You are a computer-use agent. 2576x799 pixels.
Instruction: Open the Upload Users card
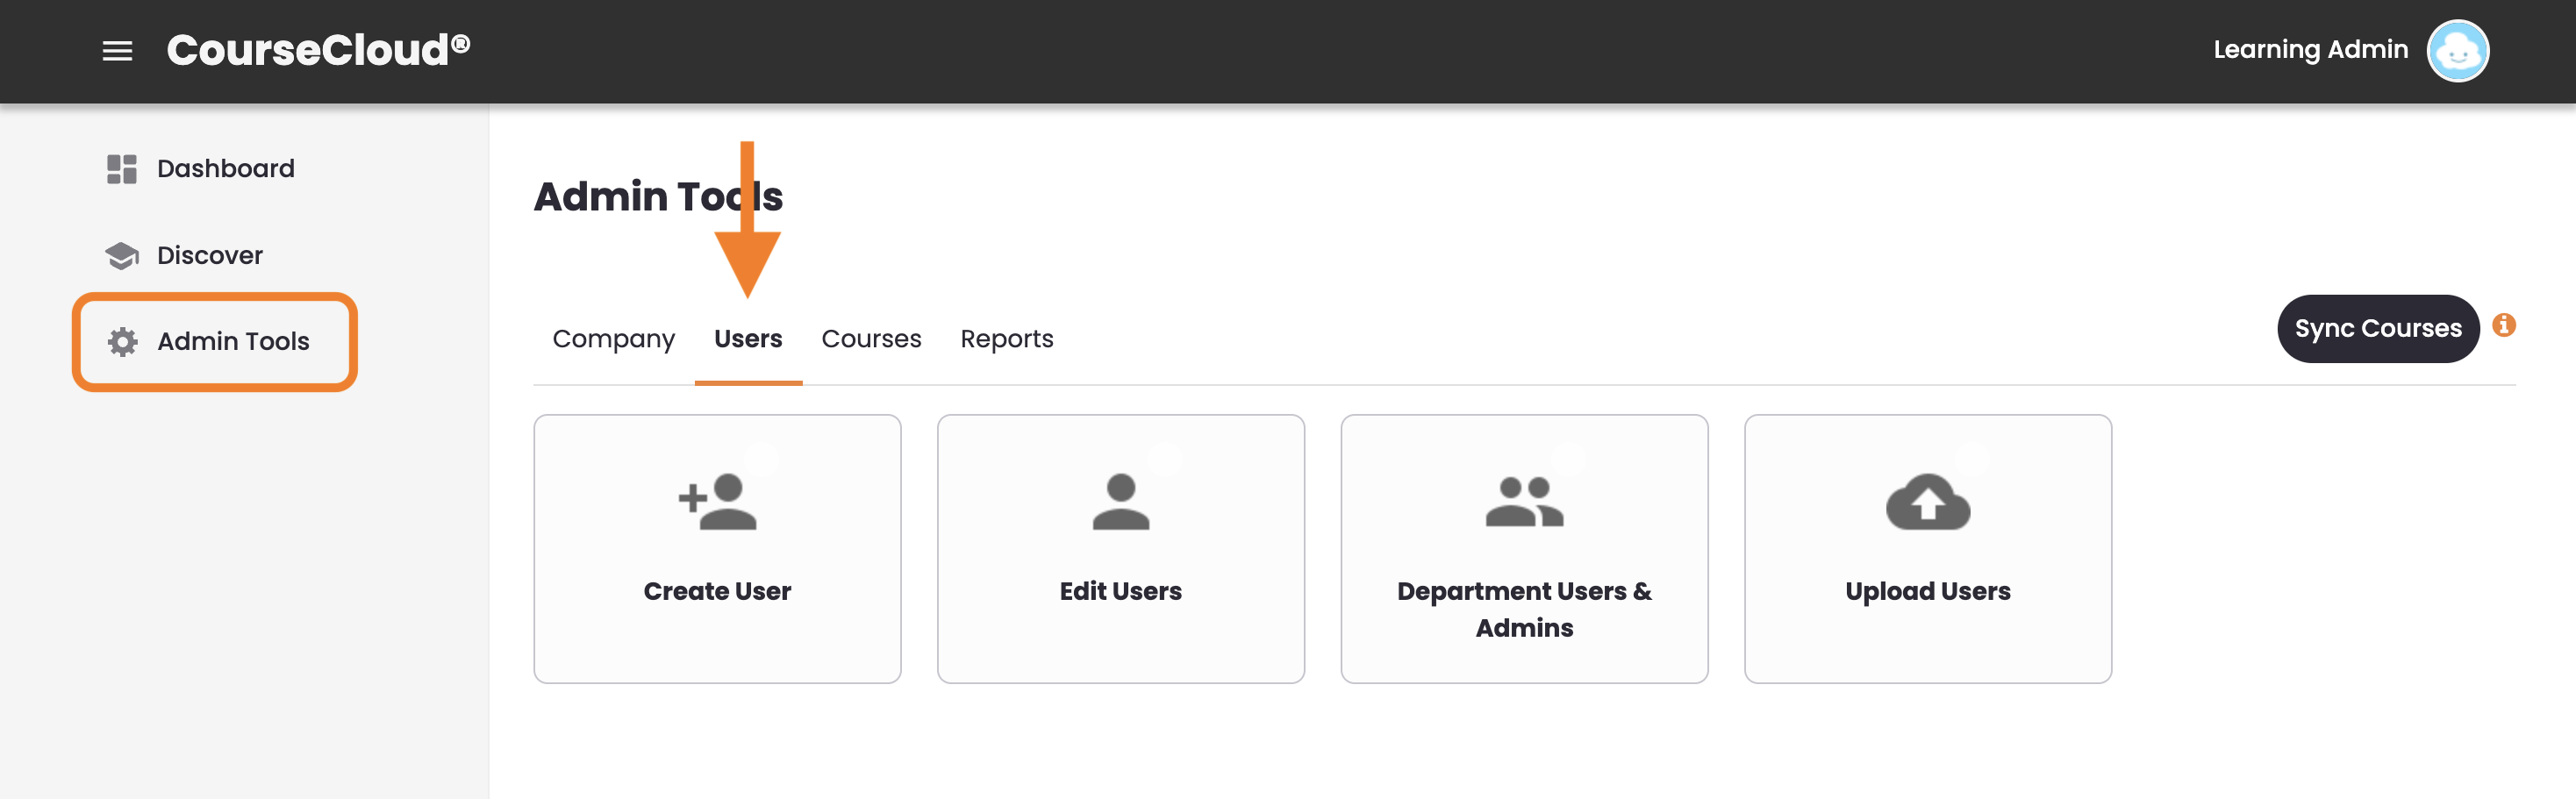tap(1928, 549)
